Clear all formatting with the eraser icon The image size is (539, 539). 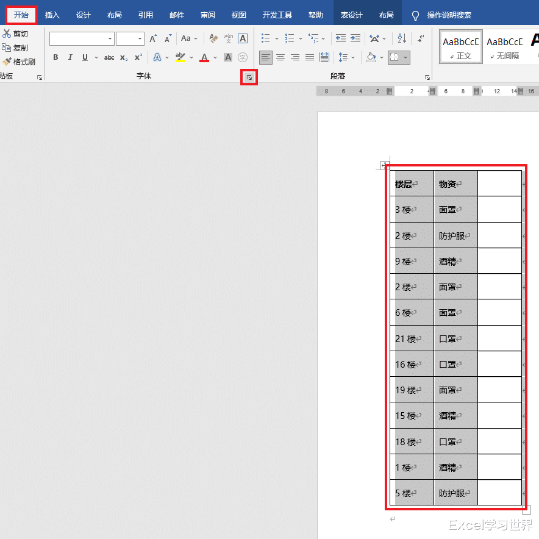[213, 38]
